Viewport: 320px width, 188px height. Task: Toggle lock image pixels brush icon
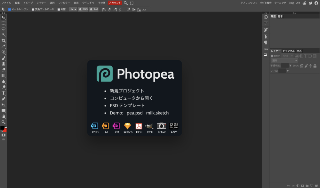click(x=306, y=66)
